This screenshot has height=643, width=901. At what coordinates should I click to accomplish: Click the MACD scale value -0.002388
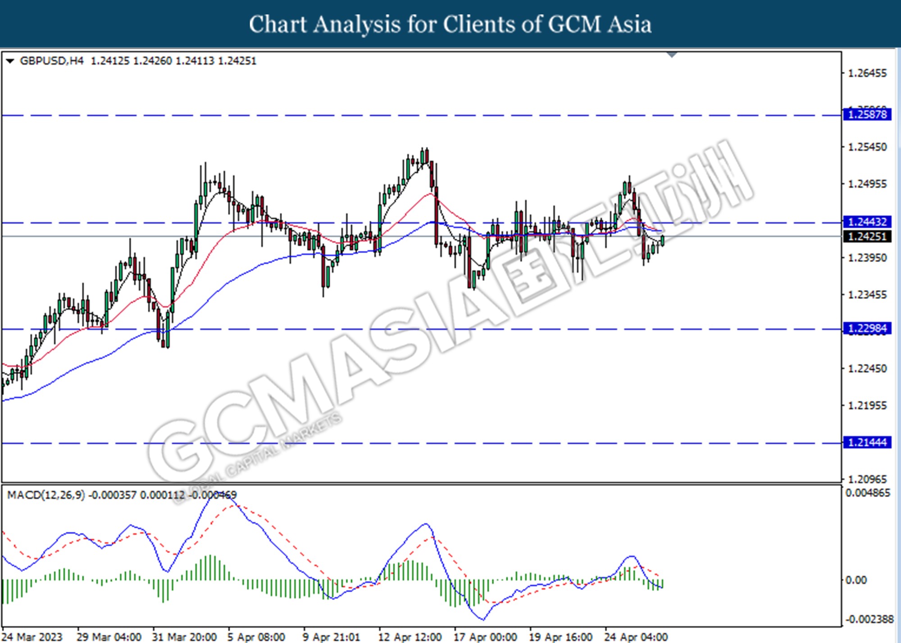(x=869, y=619)
